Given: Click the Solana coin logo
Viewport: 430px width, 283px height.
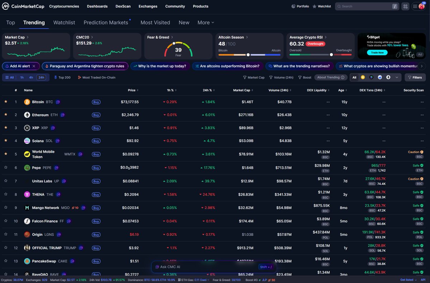Looking at the screenshot, I should [x=27, y=141].
